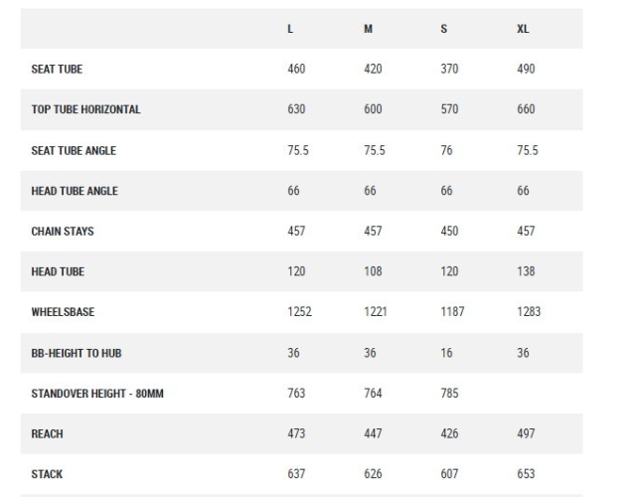This screenshot has width=640, height=497.
Task: Click the wheelbase value 1252
Action: tap(299, 312)
